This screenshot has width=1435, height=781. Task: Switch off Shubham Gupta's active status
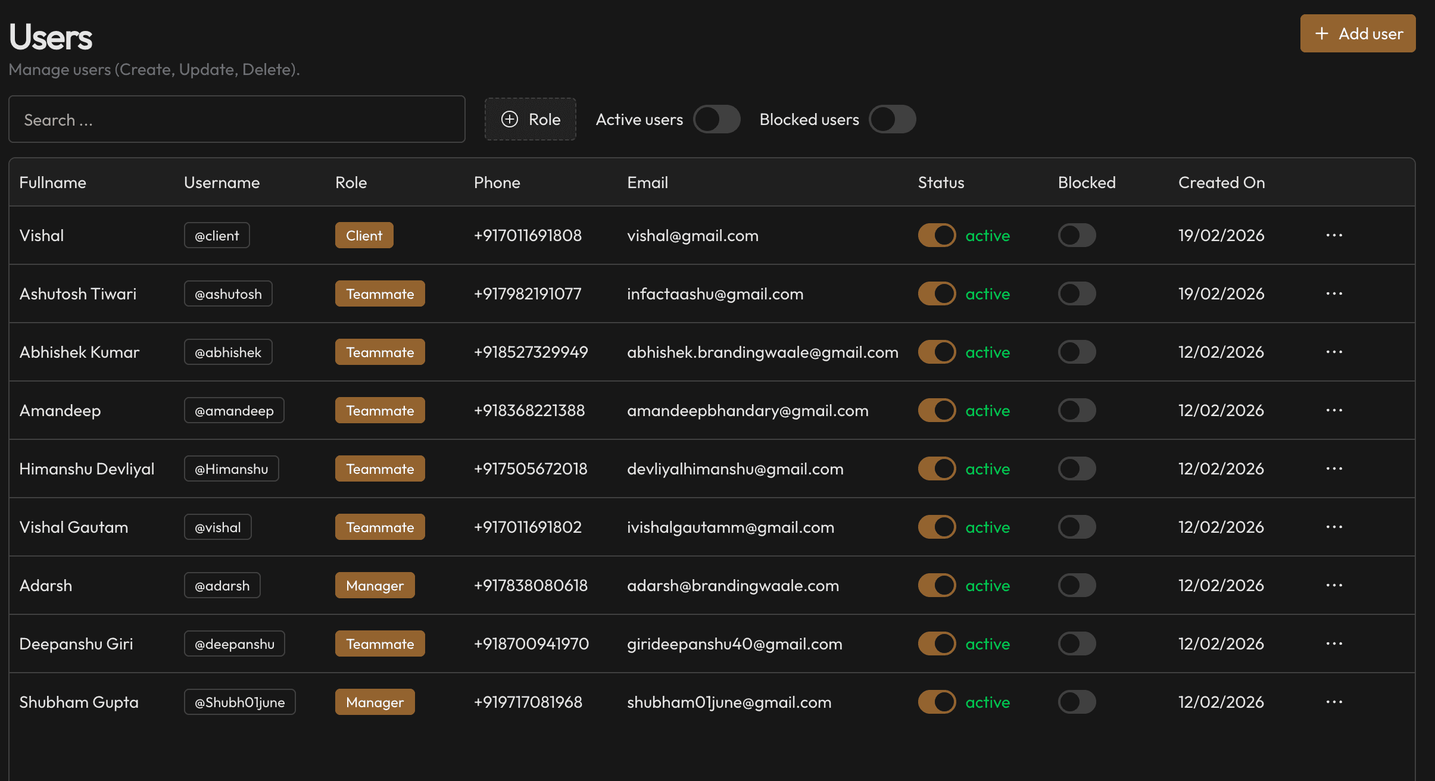[937, 702]
